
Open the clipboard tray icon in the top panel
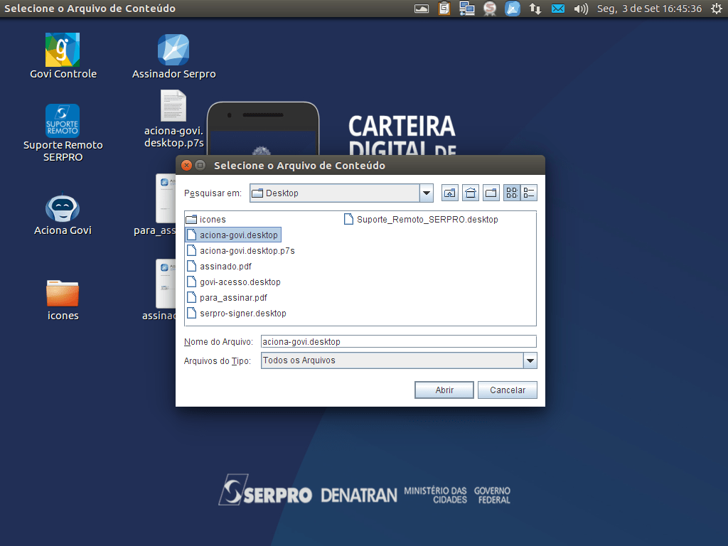[x=444, y=9]
